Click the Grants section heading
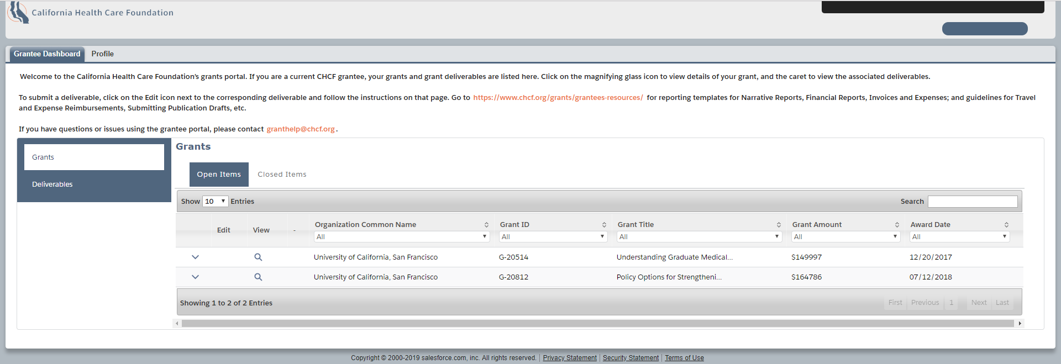Viewport: 1061px width, 364px height. 193,146
